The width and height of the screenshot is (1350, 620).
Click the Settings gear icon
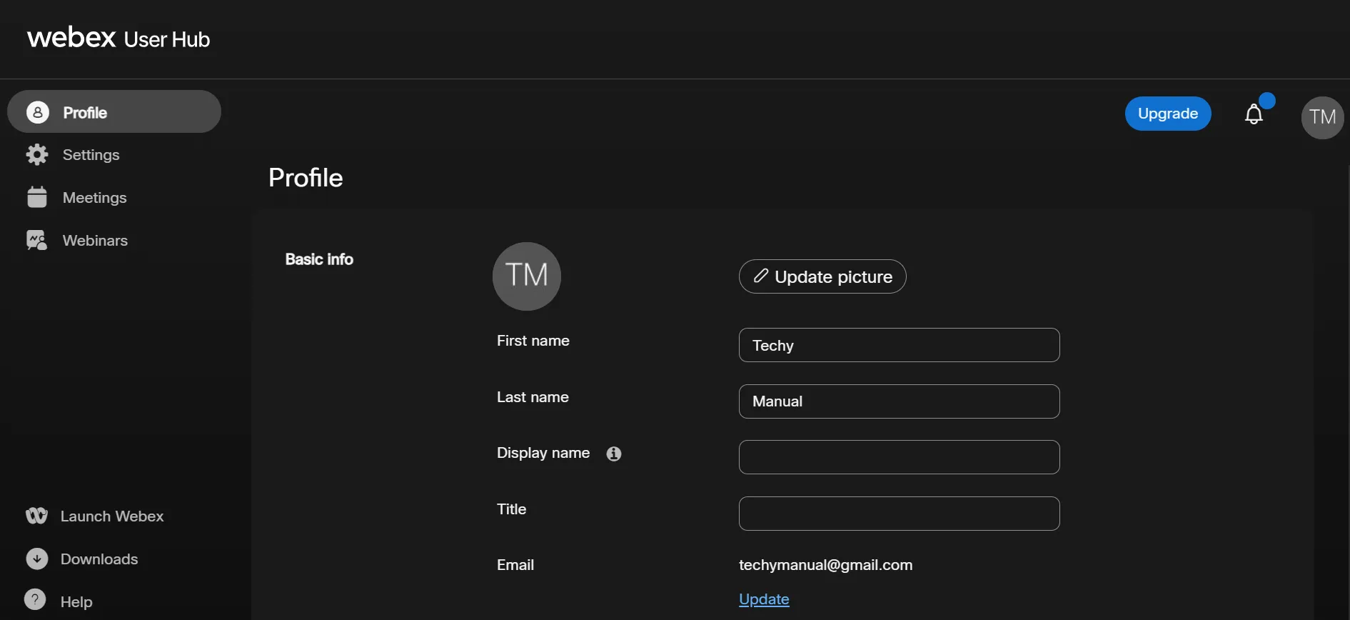[37, 155]
